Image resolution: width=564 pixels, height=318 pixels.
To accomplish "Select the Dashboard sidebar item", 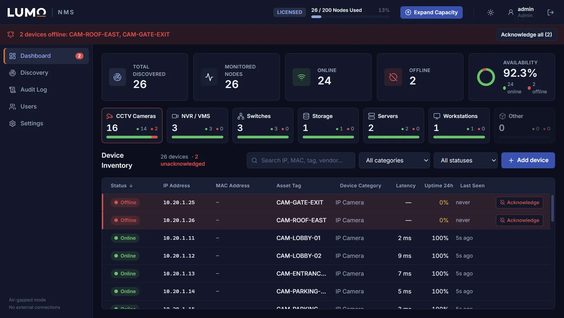I will click(46, 56).
